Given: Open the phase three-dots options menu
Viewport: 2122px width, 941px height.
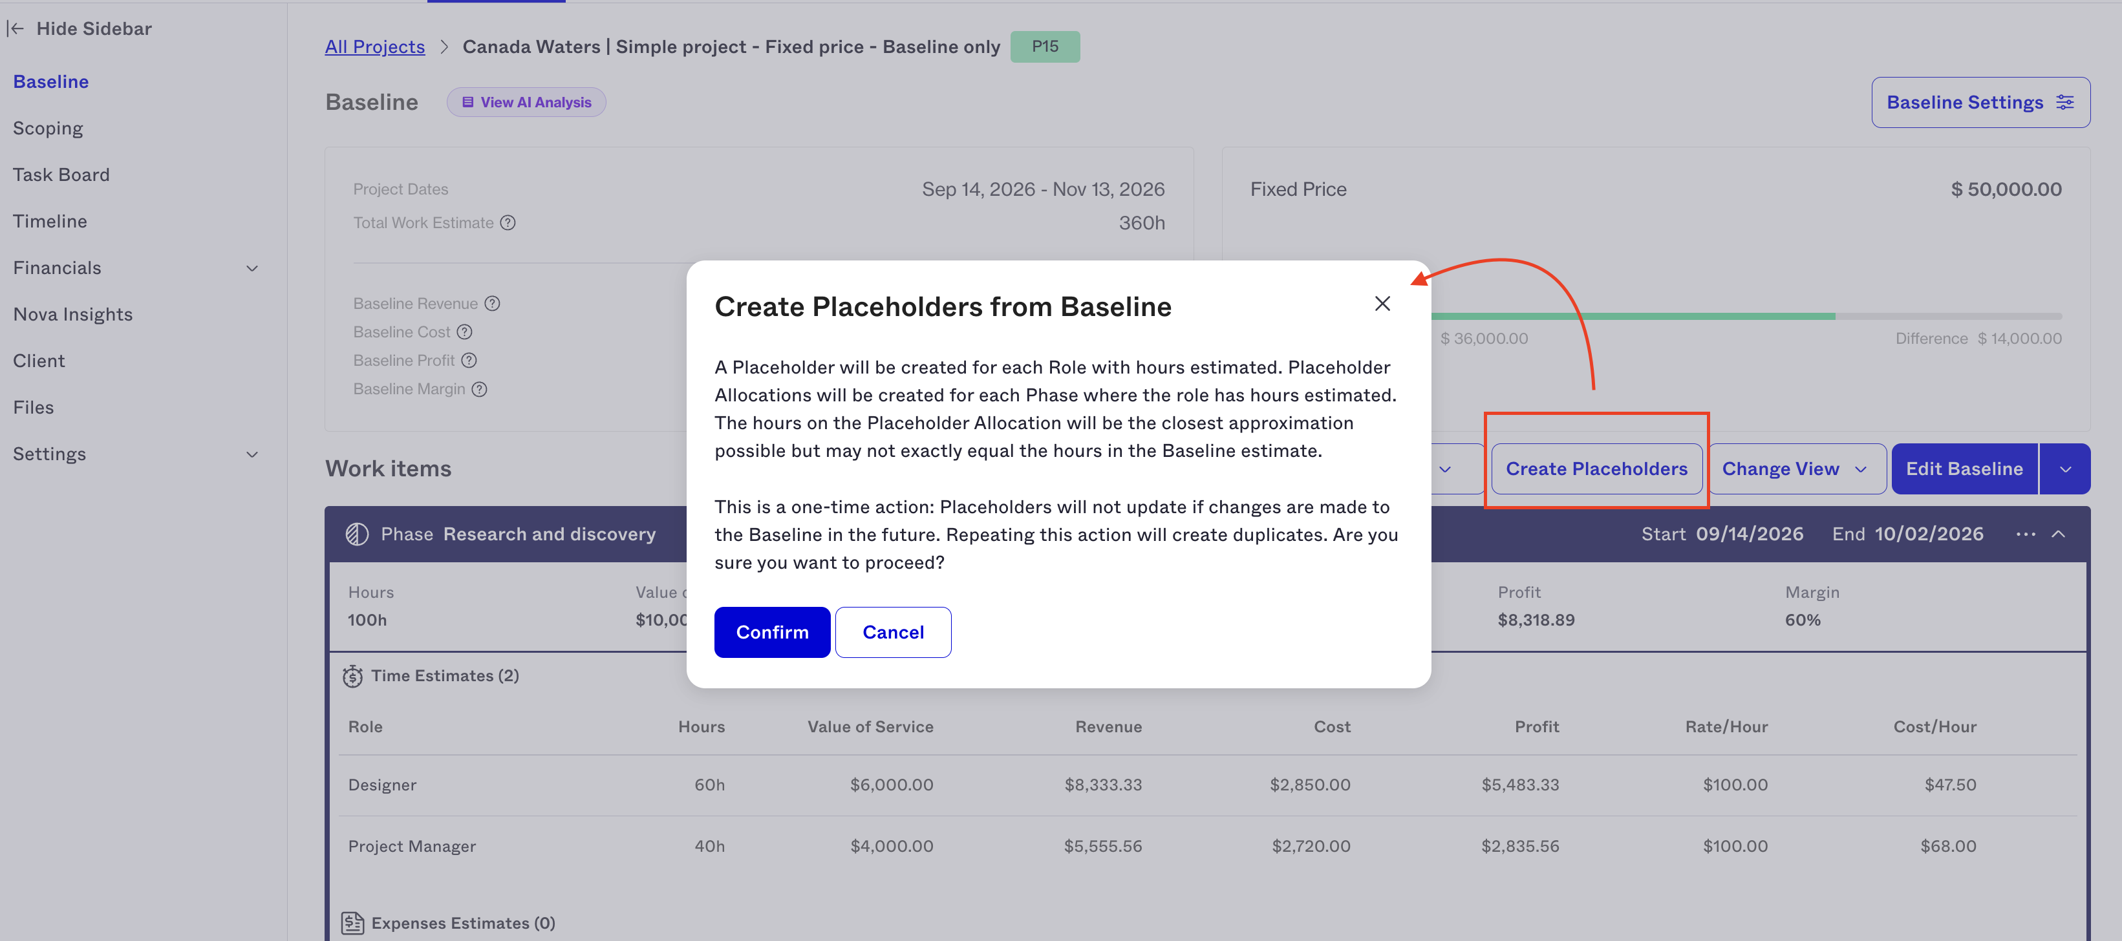Looking at the screenshot, I should coord(2026,534).
